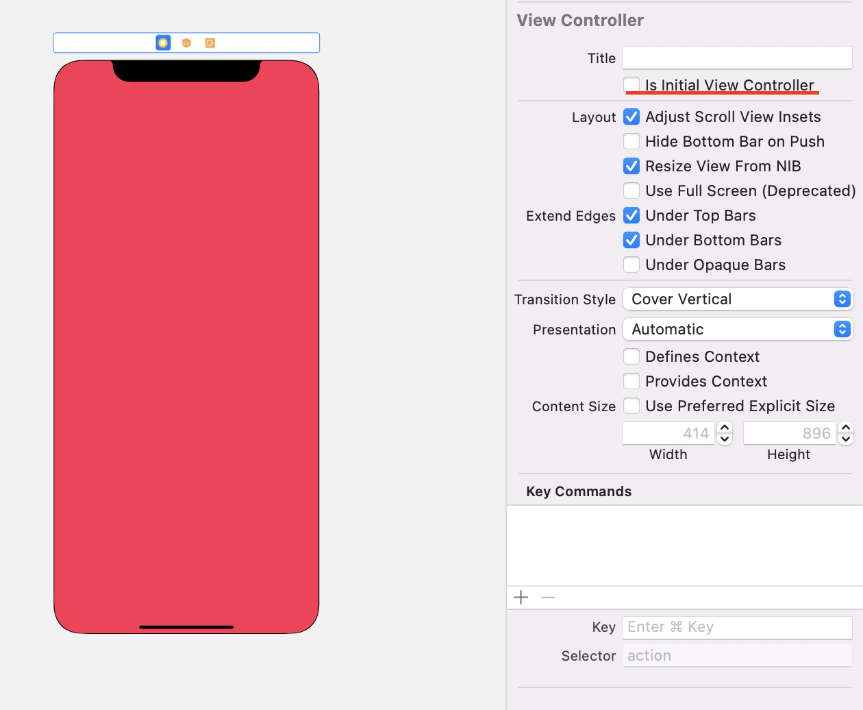Image resolution: width=863 pixels, height=710 pixels.
Task: Click the Width field showing 414
Action: [x=669, y=433]
